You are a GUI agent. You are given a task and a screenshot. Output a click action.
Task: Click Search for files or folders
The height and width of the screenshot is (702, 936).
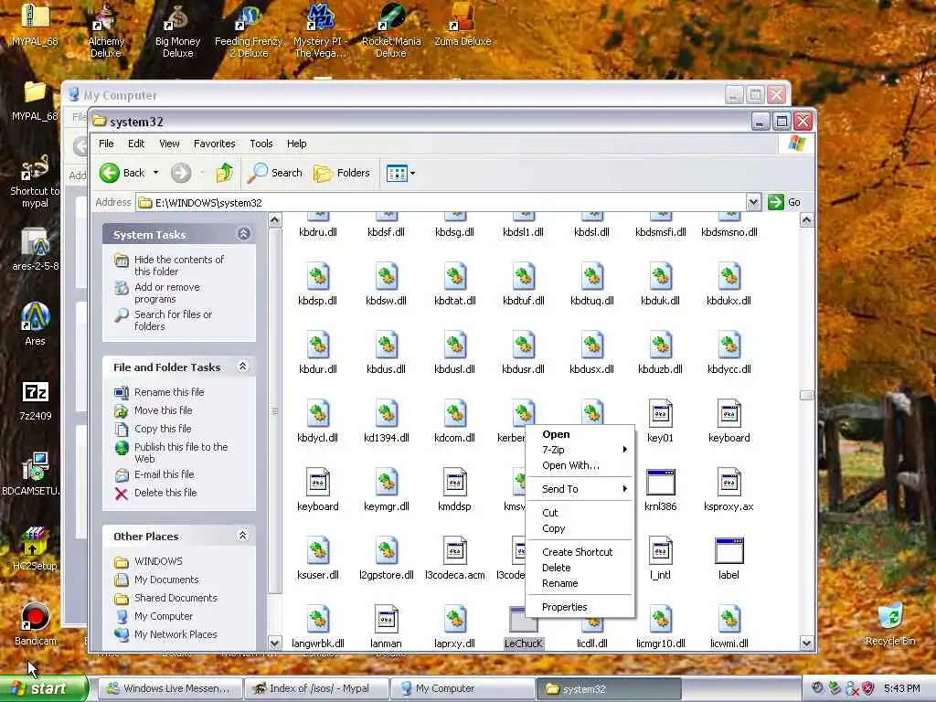[x=173, y=321]
